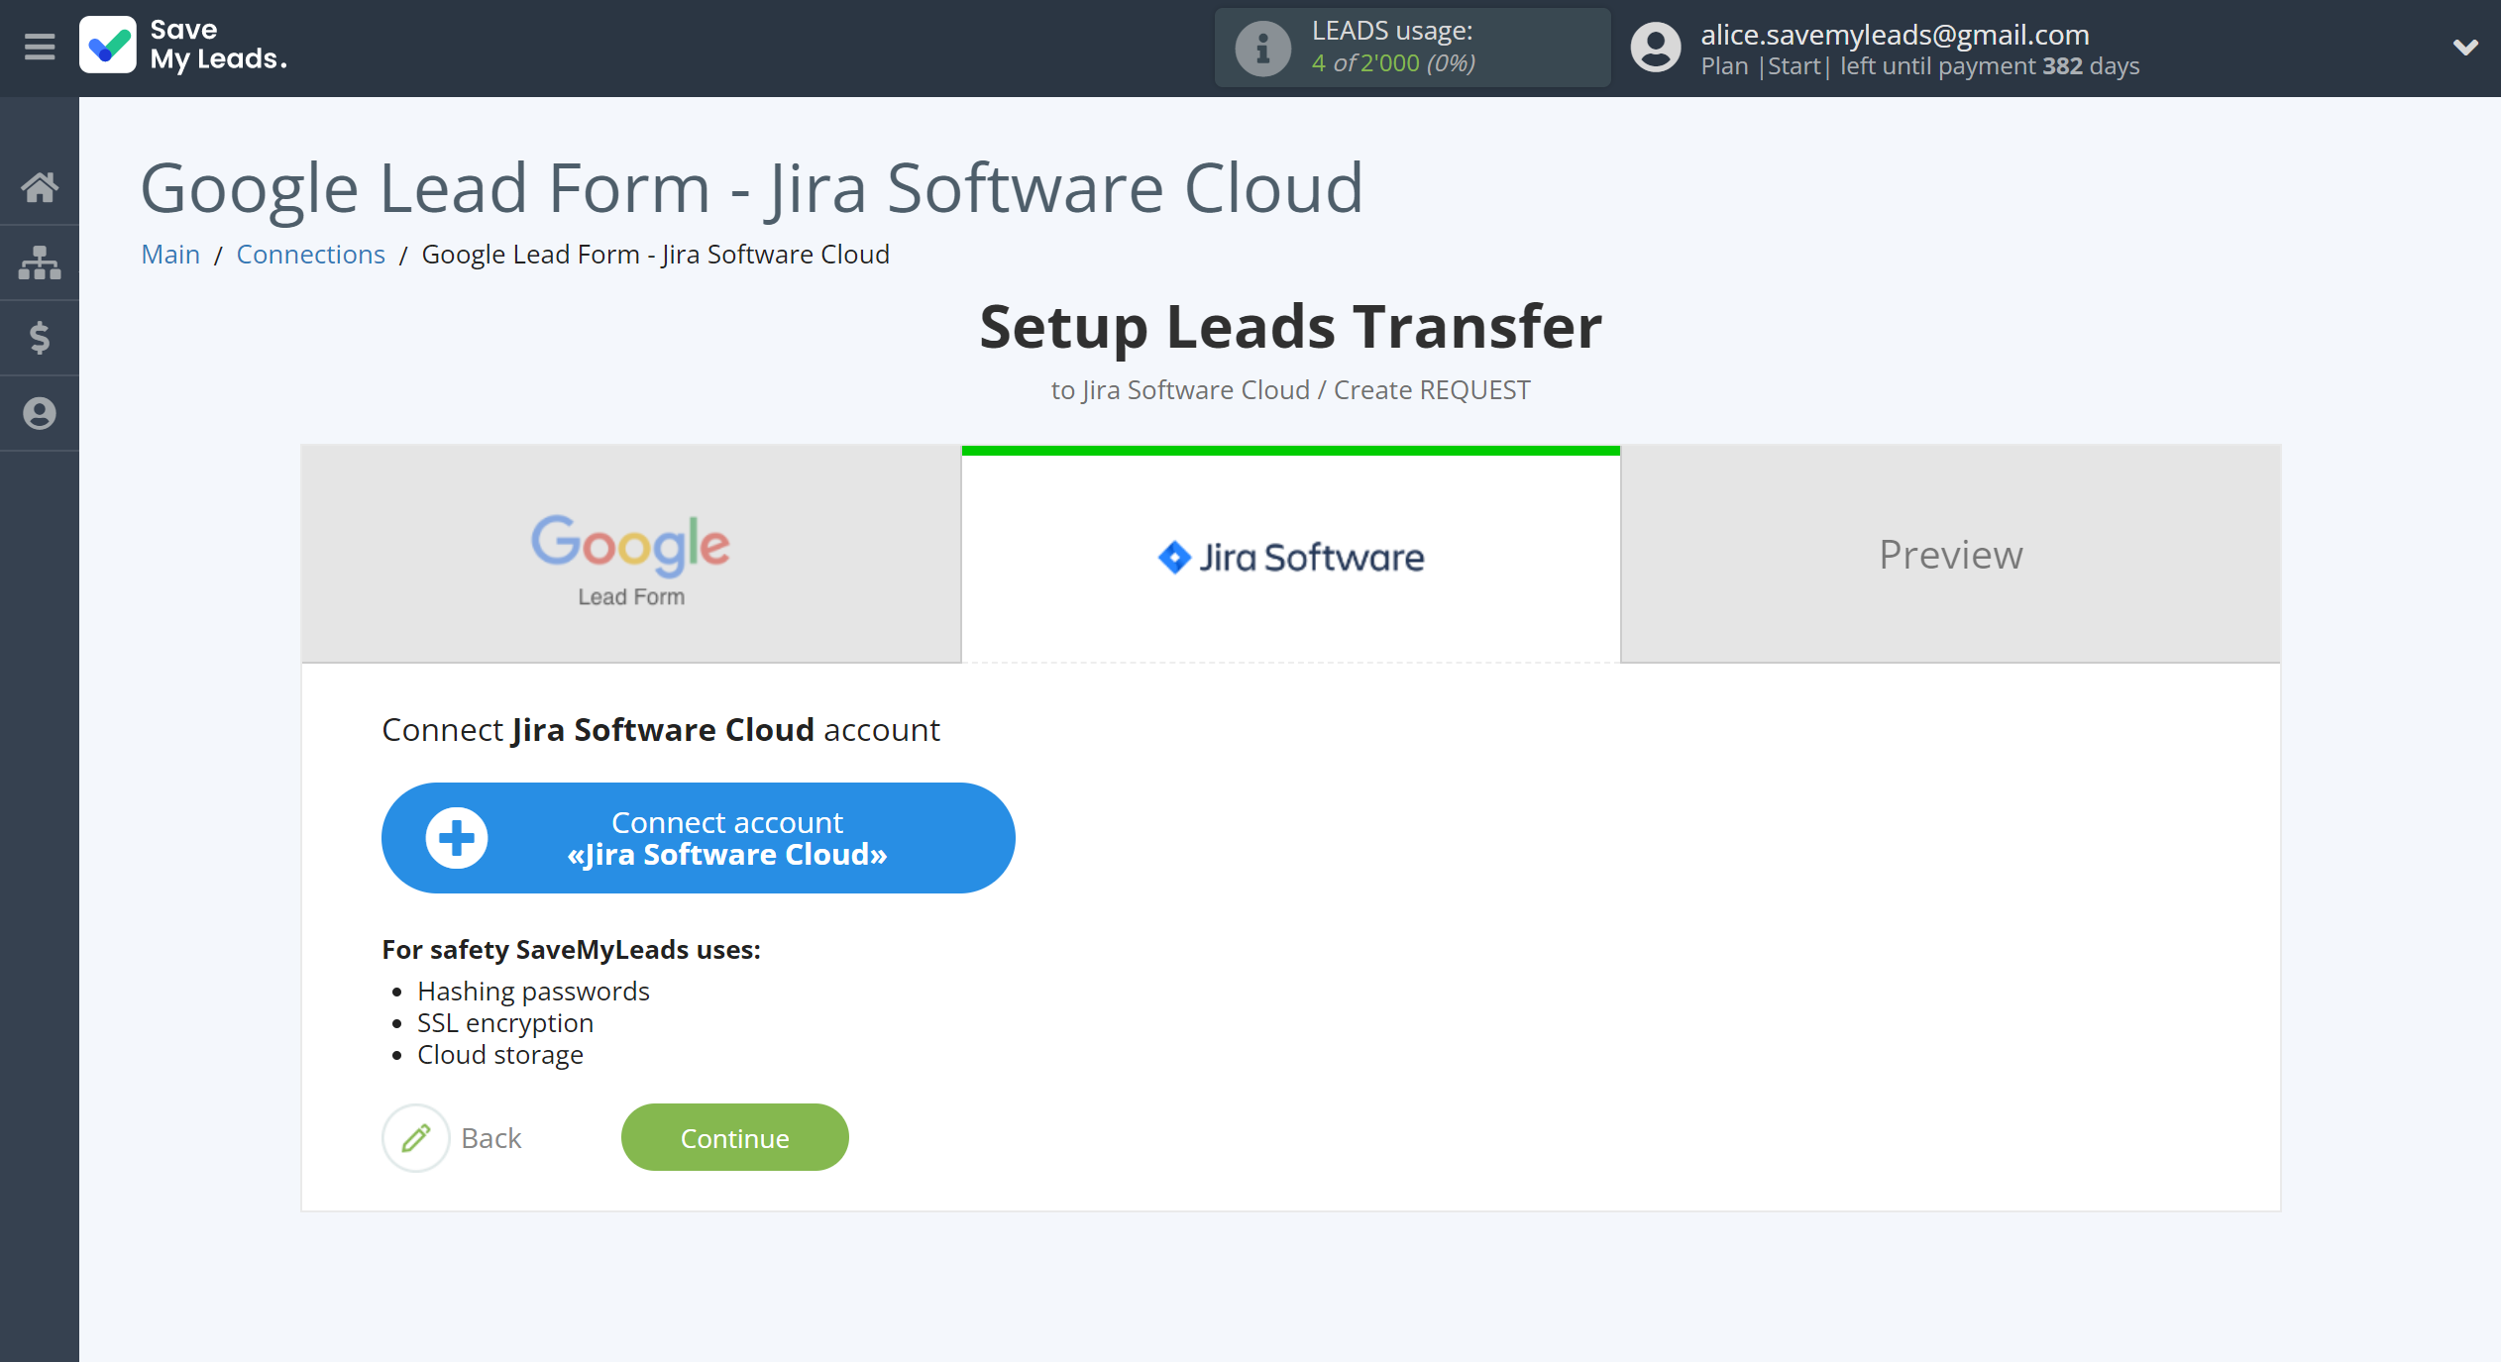Click the account avatar/profile picture
Screen dimensions: 2501x1362
tap(1651, 47)
